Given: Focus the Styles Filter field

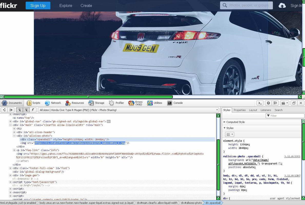Looking at the screenshot, I should point(285,116).
